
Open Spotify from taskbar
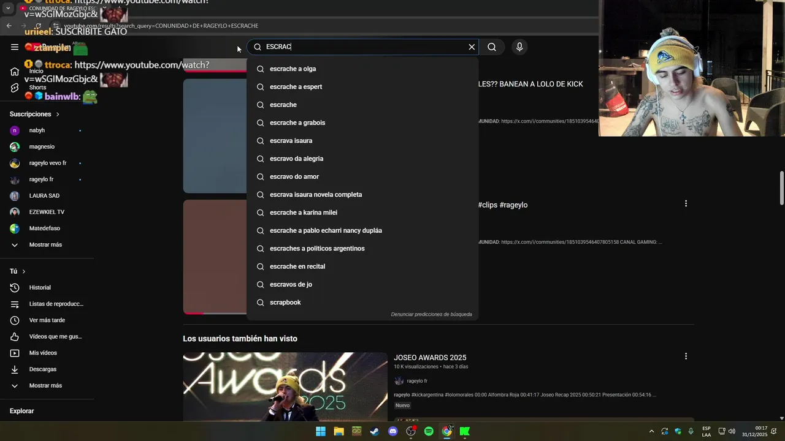(429, 431)
